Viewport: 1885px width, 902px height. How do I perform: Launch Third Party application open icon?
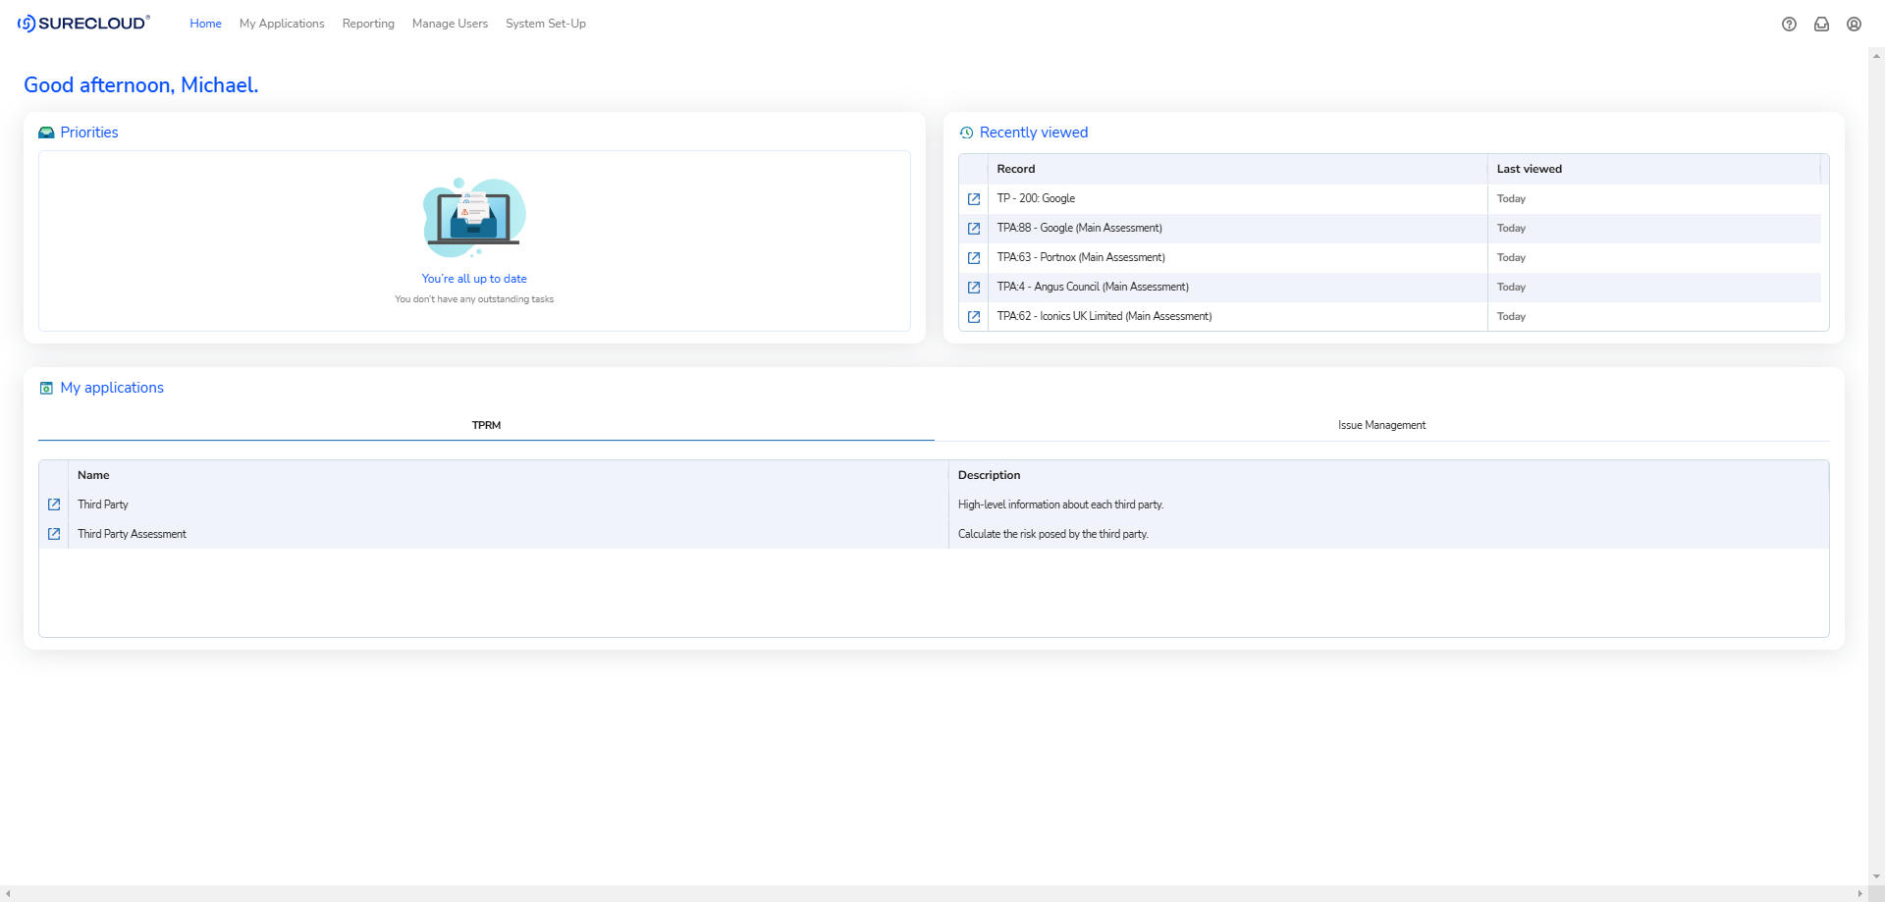(54, 504)
